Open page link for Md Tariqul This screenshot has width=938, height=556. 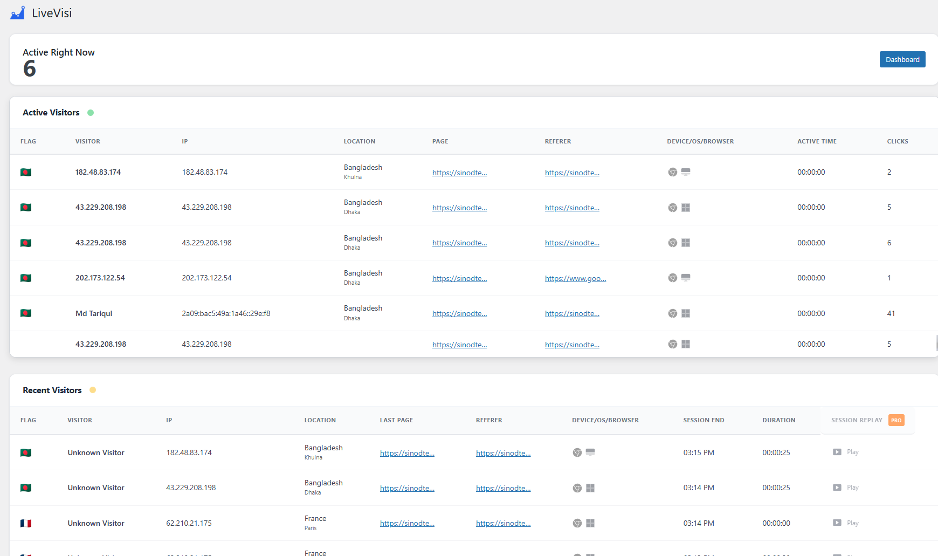459,313
